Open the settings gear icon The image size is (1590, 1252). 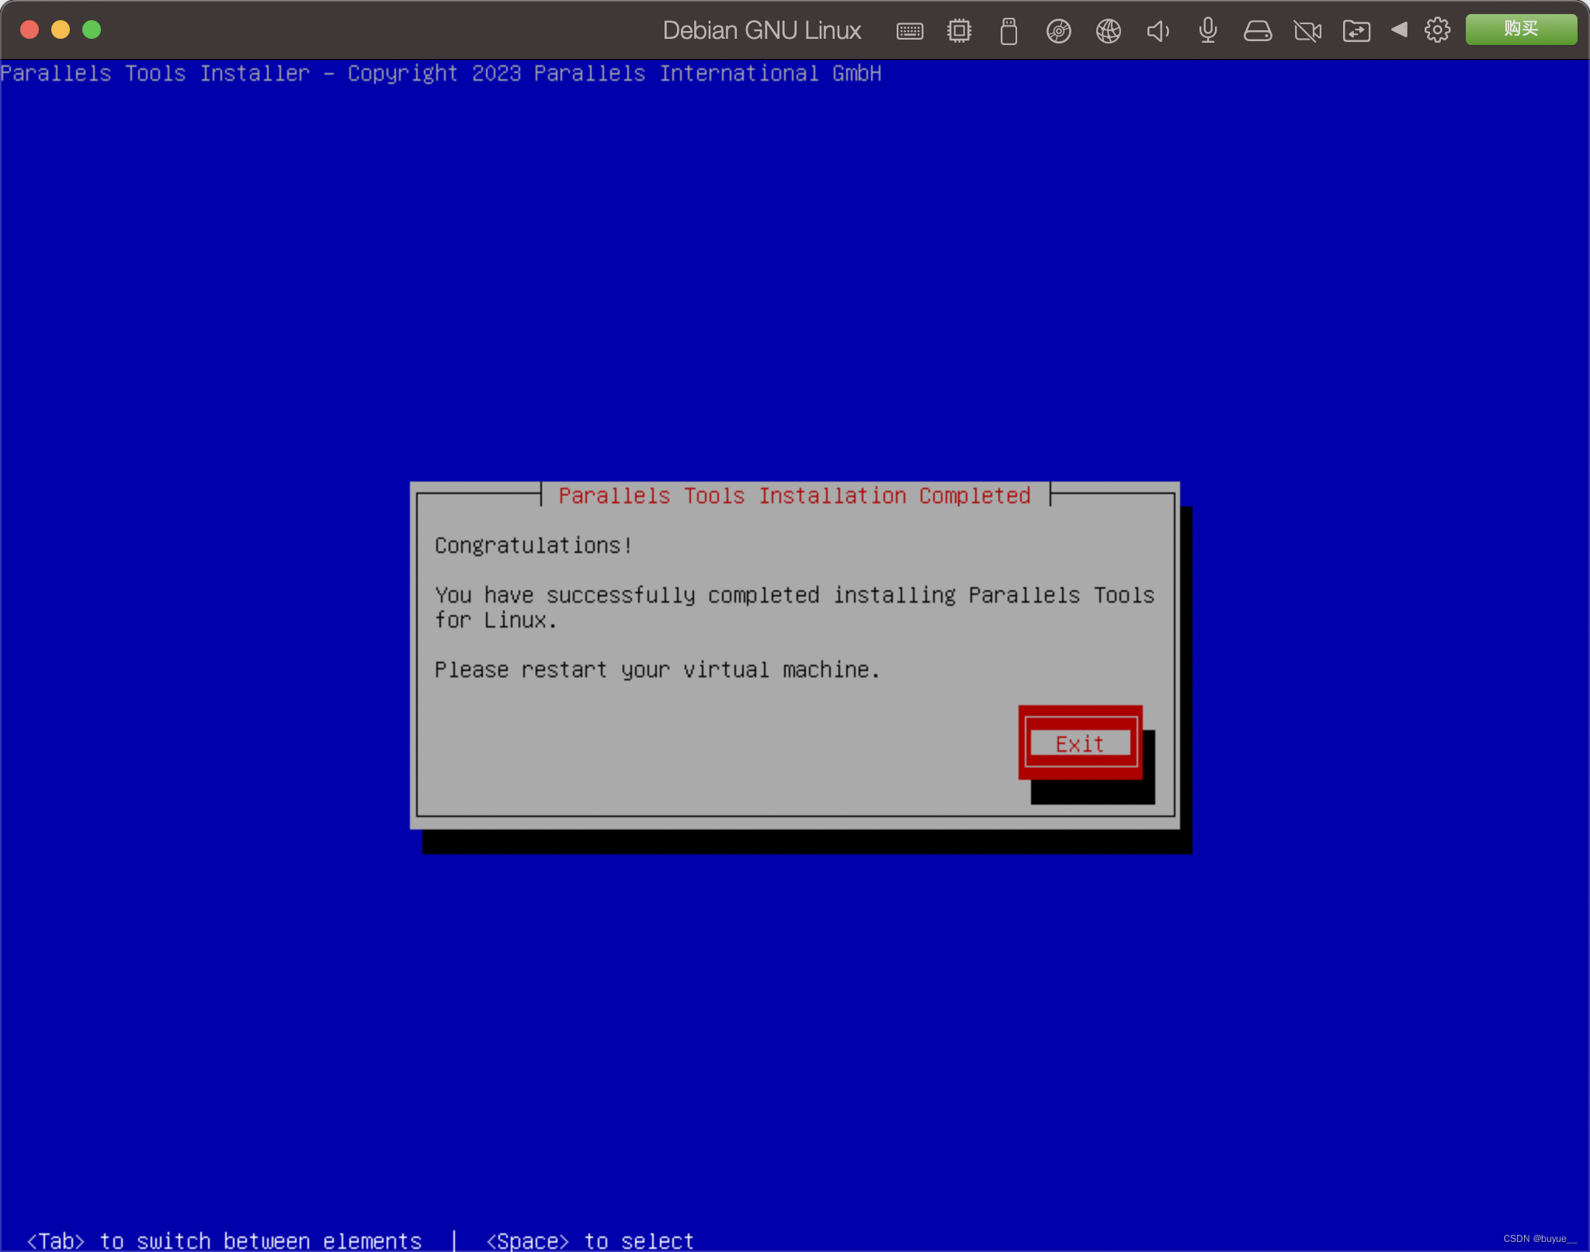1437,30
